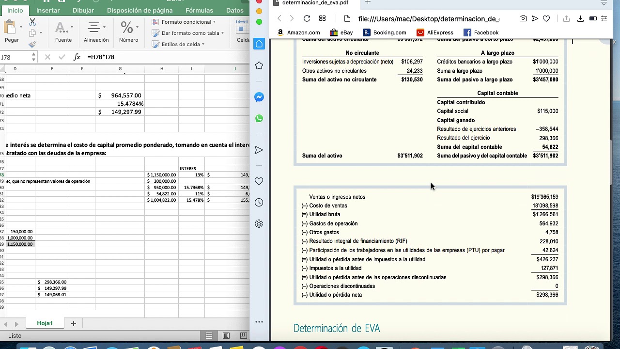Open the Booking.com bookmark
The height and width of the screenshot is (349, 620).
[x=385, y=32]
